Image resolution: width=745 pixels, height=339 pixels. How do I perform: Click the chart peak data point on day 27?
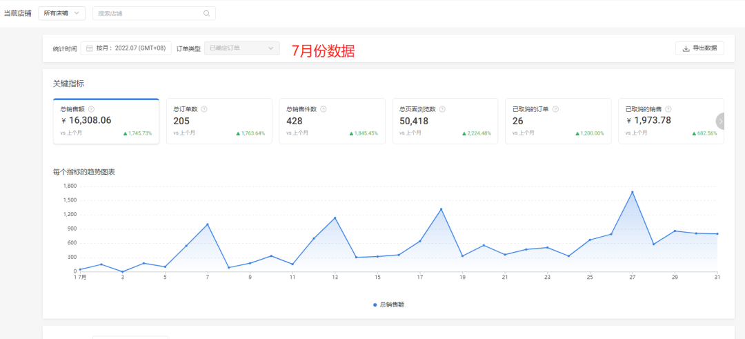click(632, 192)
